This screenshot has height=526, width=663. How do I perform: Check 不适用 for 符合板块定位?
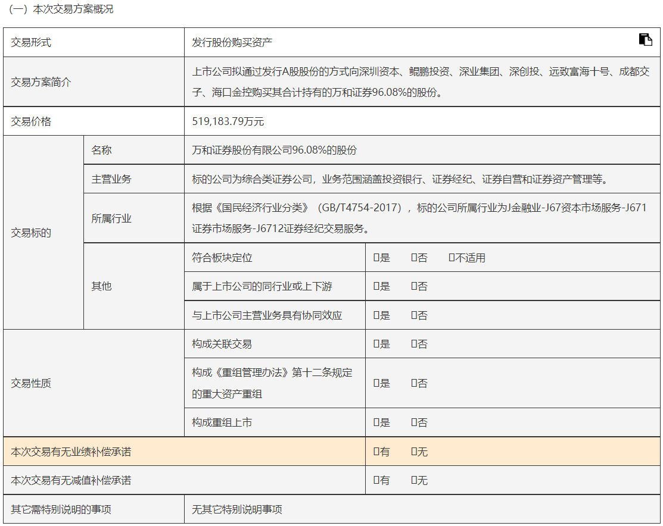point(452,258)
